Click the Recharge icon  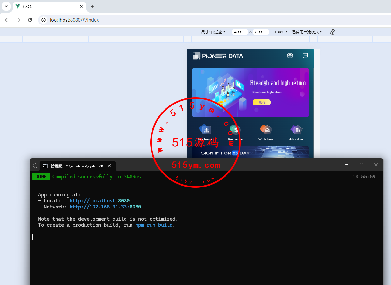(235, 130)
